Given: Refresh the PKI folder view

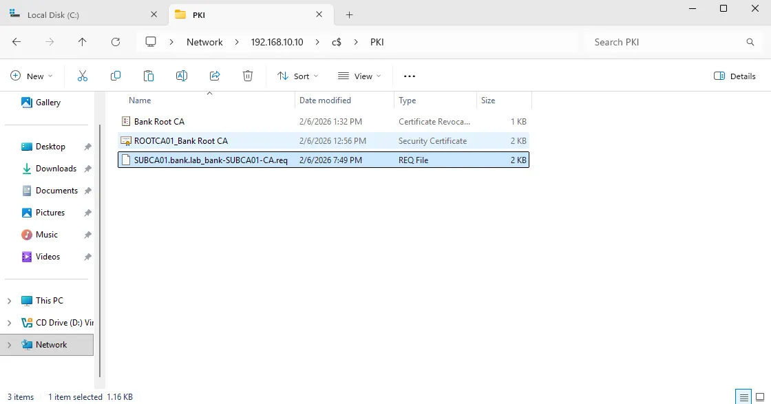Looking at the screenshot, I should coord(116,42).
